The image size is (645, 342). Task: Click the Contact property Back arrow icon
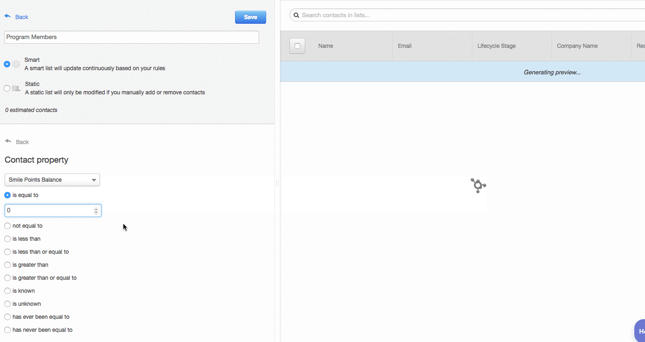pos(8,141)
